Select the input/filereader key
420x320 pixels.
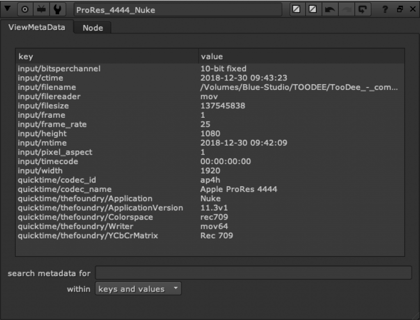(x=49, y=96)
